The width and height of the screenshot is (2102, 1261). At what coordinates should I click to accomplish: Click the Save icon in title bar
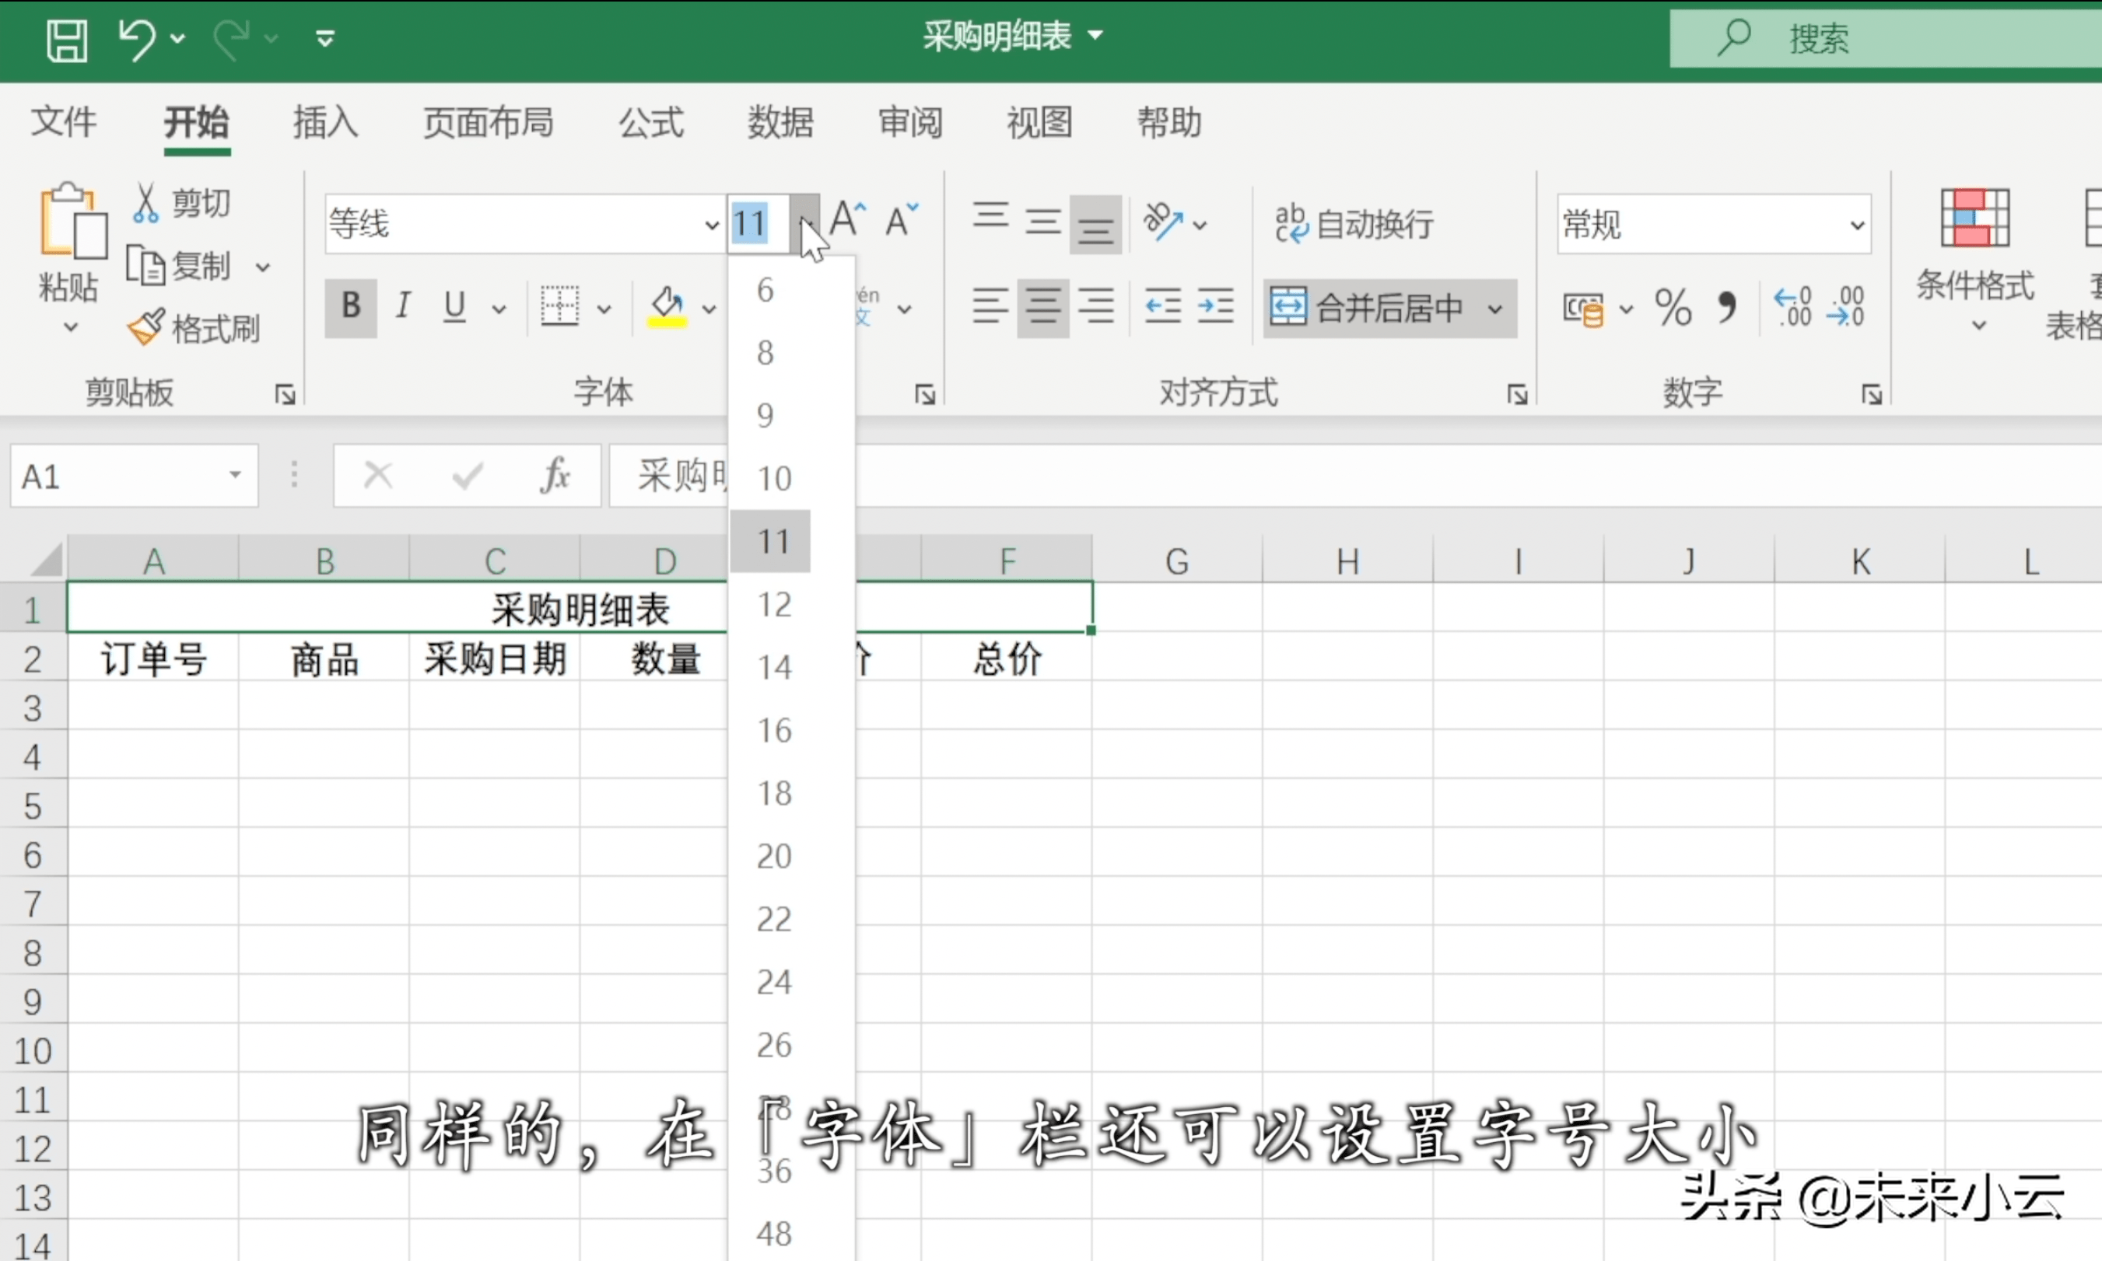point(66,39)
